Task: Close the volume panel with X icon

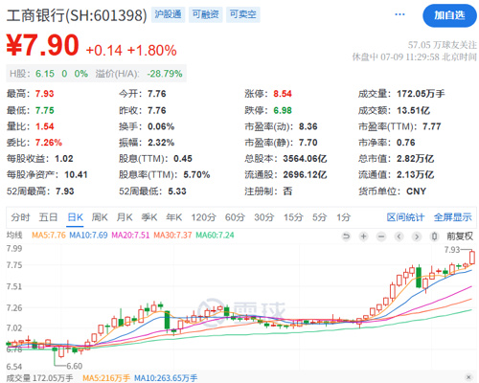Action: point(468,377)
